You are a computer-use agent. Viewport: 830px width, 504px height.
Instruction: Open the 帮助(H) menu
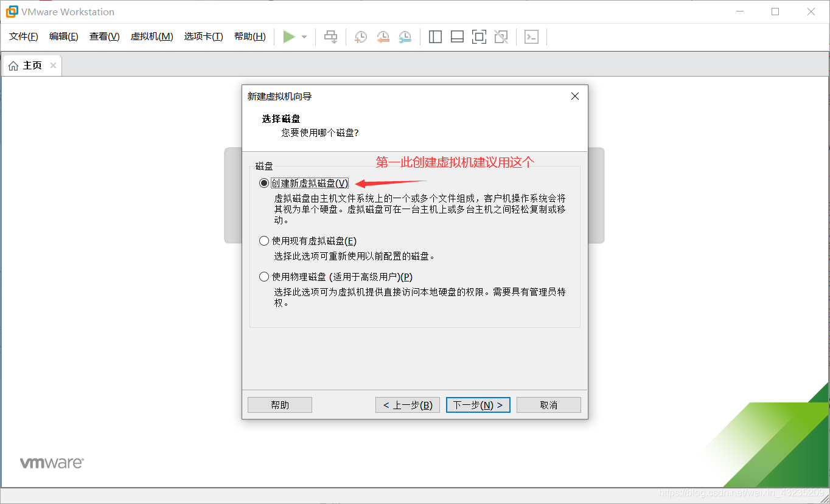[x=250, y=36]
